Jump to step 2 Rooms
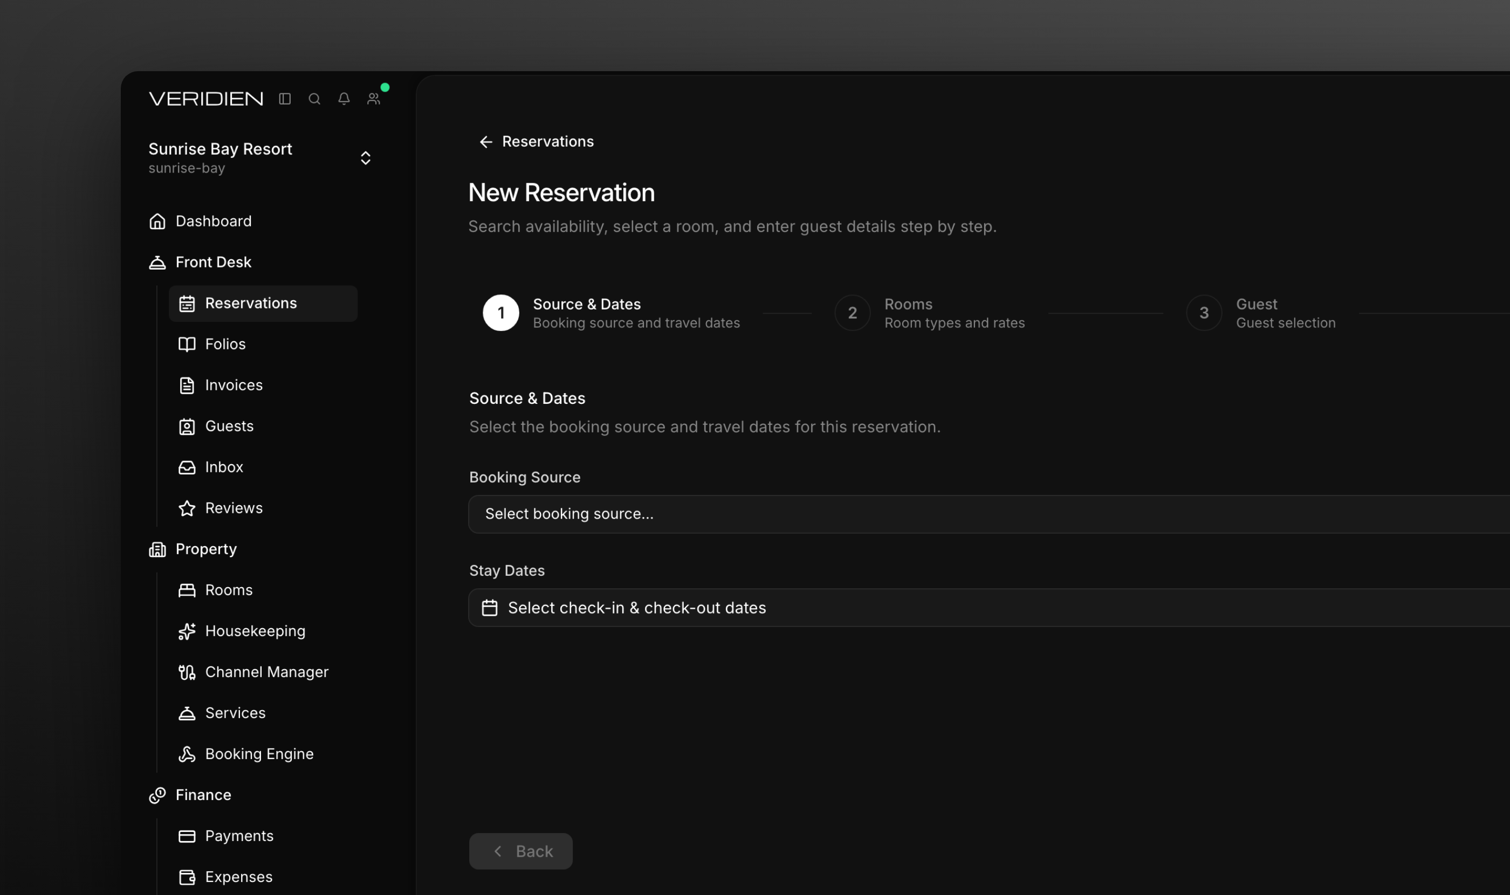Screen dimensions: 1510x895 (930, 313)
